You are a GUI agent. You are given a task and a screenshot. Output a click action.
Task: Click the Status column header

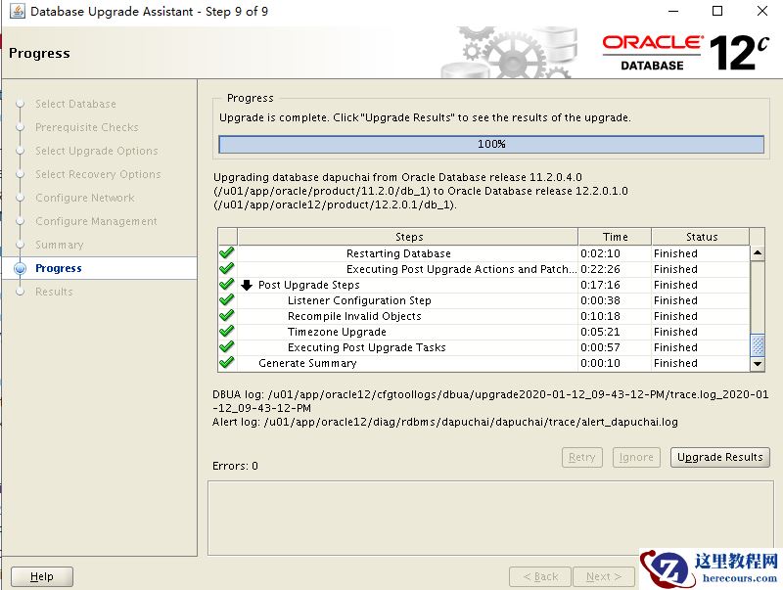(701, 237)
